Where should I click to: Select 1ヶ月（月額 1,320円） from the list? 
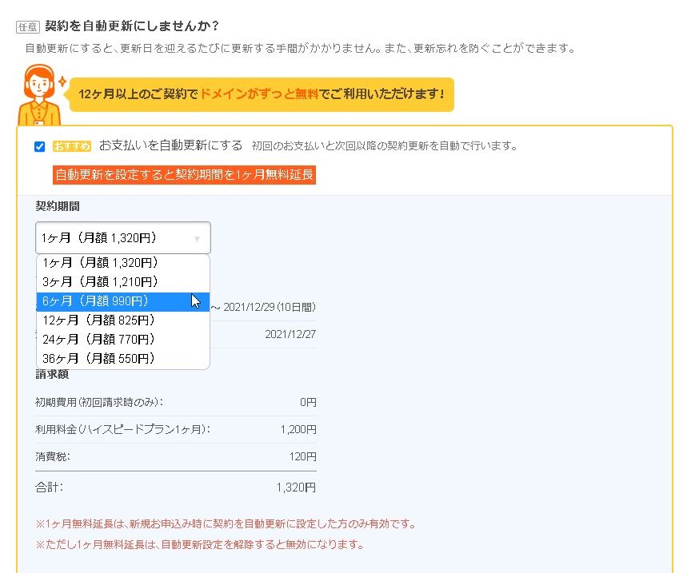(x=100, y=263)
